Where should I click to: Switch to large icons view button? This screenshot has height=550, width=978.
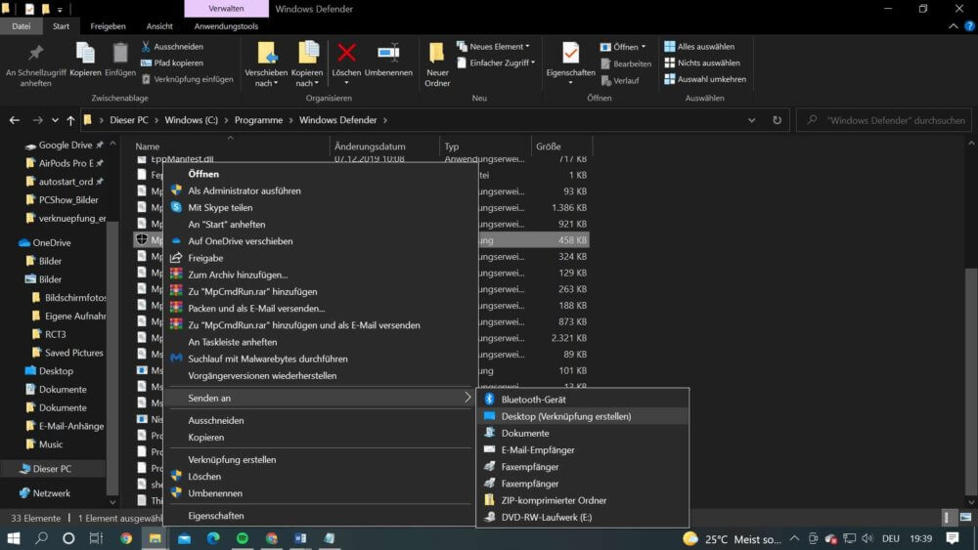tap(965, 518)
